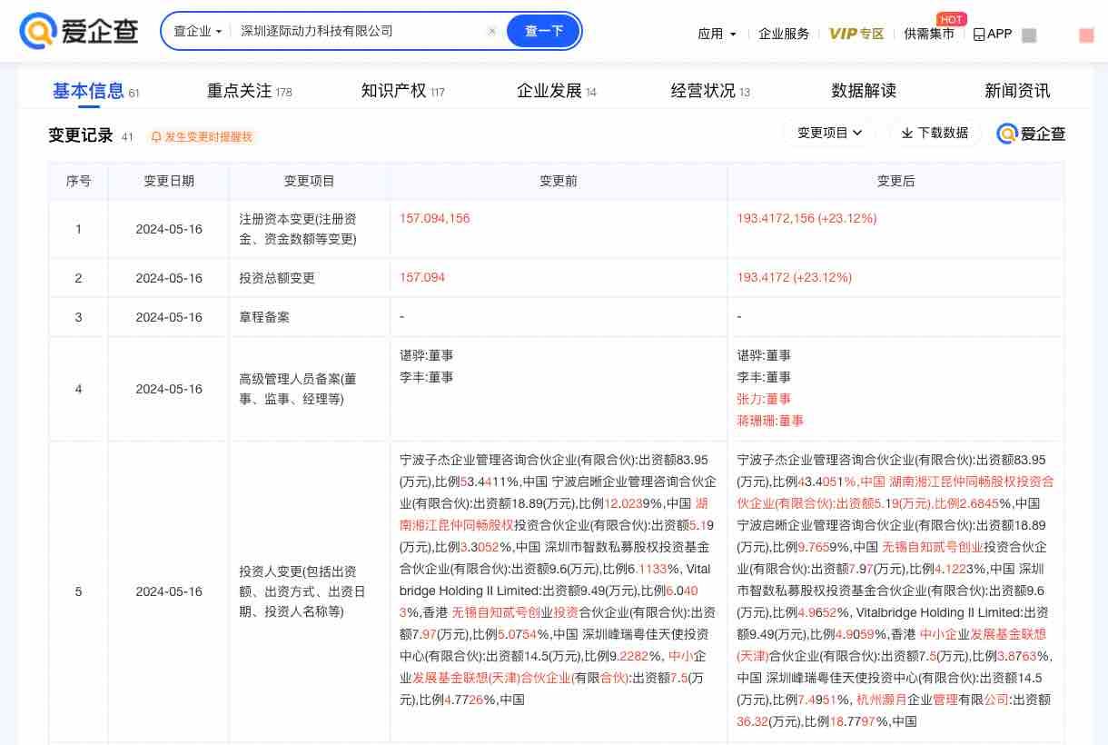Click the value 157.094,156 before change
Image resolution: width=1108 pixels, height=745 pixels.
(x=435, y=218)
